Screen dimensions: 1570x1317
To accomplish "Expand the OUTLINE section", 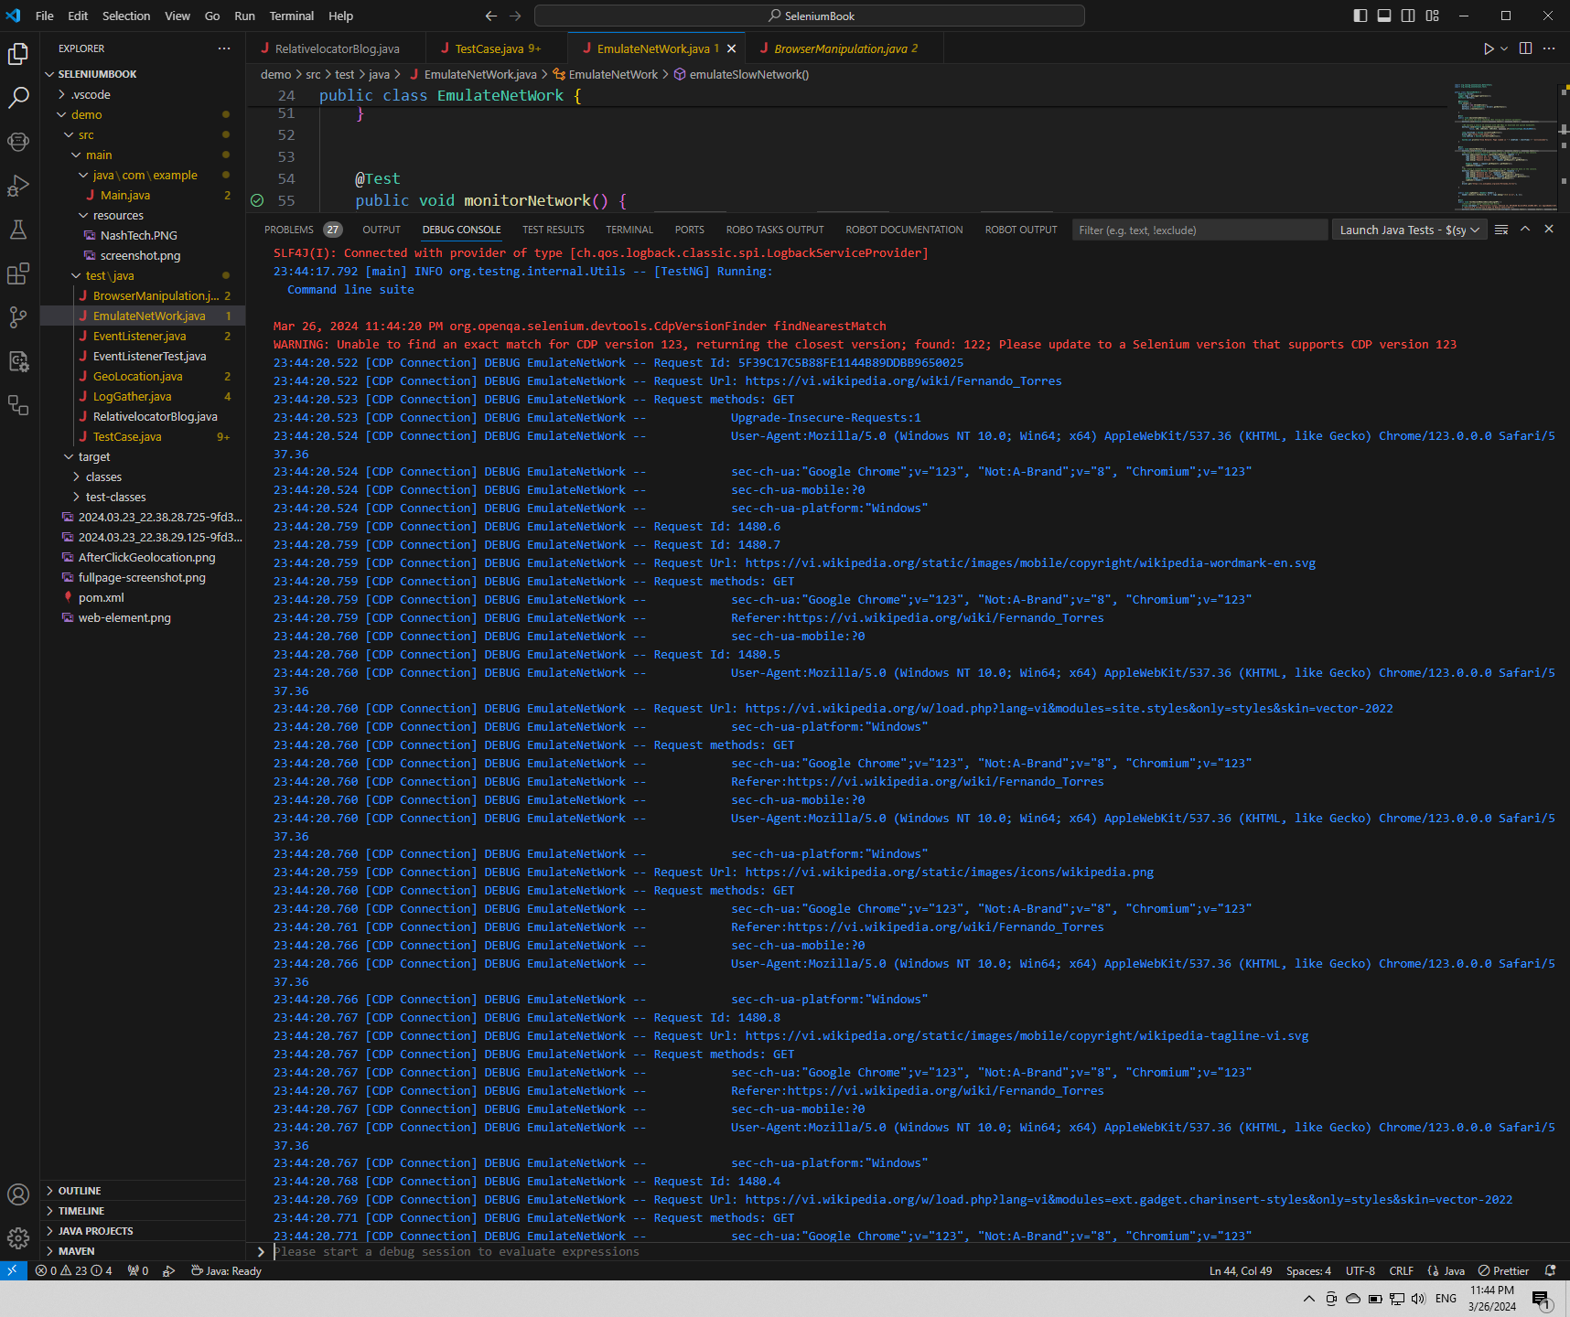I will pyautogui.click(x=80, y=1191).
